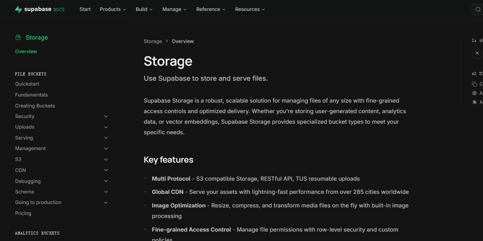Image resolution: width=483 pixels, height=241 pixels.
Task: Expand the Serving section chevron
Action: click(x=106, y=138)
